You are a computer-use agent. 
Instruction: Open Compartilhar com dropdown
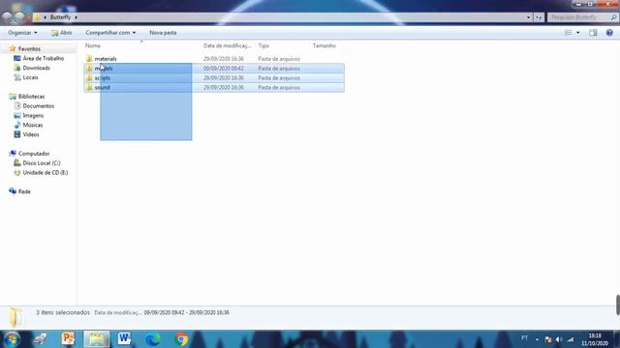point(110,33)
